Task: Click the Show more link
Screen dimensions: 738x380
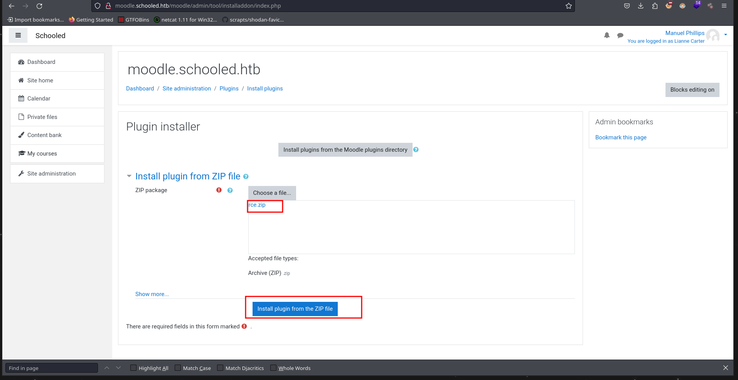Action: pos(152,294)
